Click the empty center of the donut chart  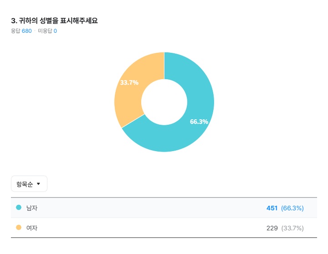pos(164,102)
